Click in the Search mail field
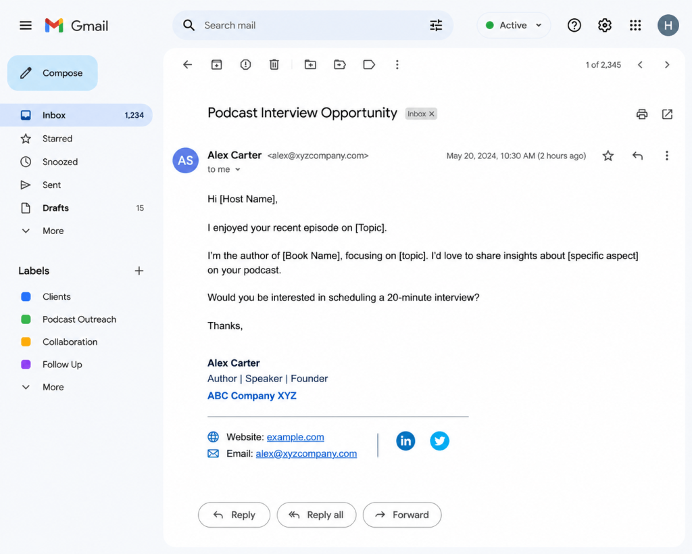 click(312, 25)
